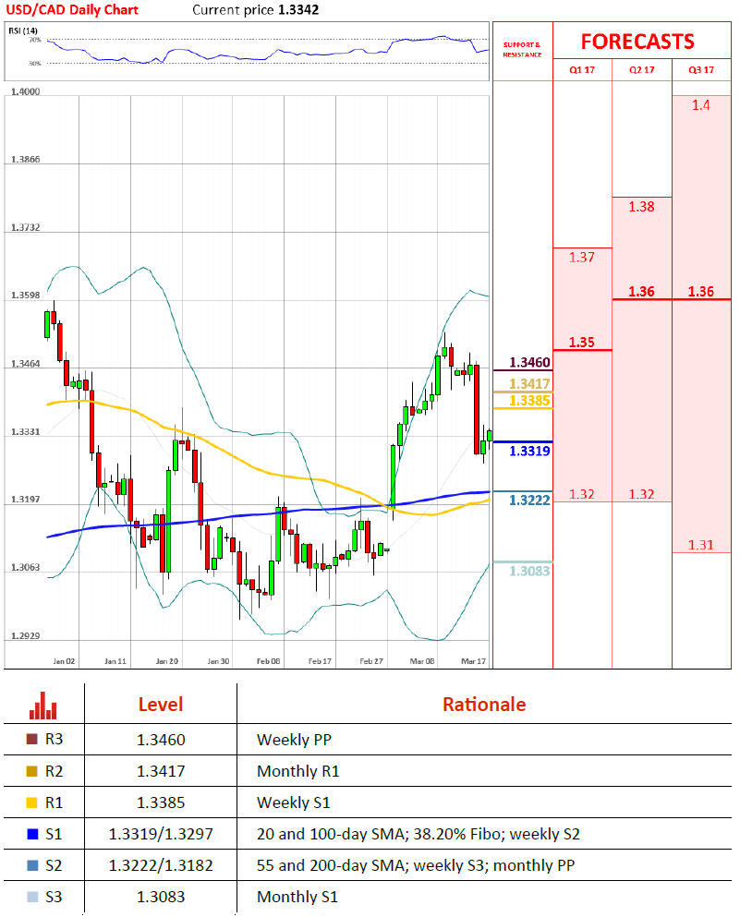Click the Mar 17 date axis label
This screenshot has height=917, width=740.
click(474, 661)
